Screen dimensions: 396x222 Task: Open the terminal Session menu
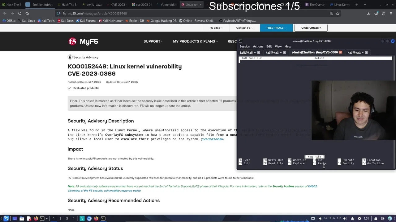(245, 46)
